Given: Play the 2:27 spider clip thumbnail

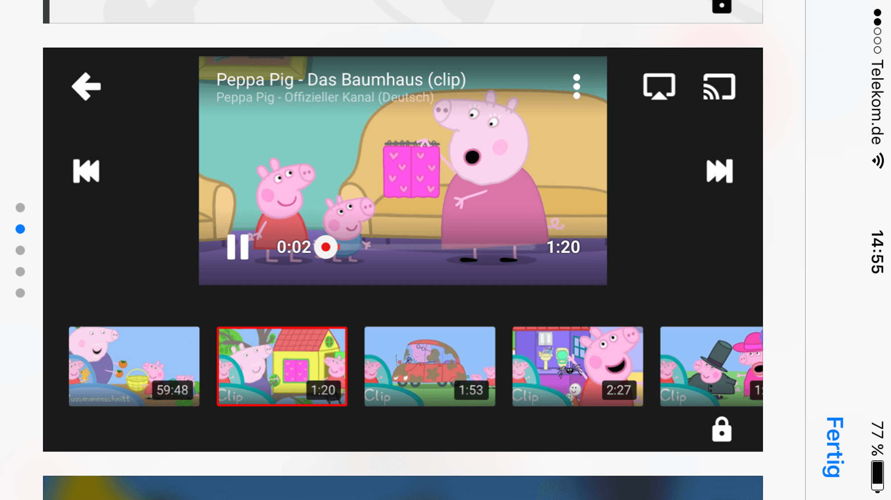Looking at the screenshot, I should tap(578, 367).
